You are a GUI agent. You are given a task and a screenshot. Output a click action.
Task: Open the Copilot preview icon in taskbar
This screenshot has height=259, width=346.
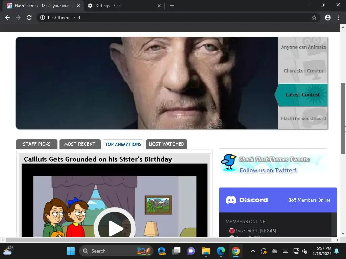162,251
